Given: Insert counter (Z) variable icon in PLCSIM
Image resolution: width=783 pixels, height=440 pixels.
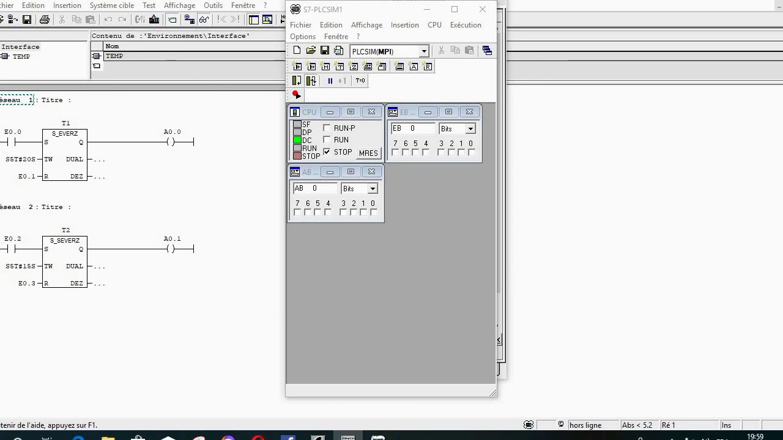Looking at the screenshot, I should click(x=354, y=66).
